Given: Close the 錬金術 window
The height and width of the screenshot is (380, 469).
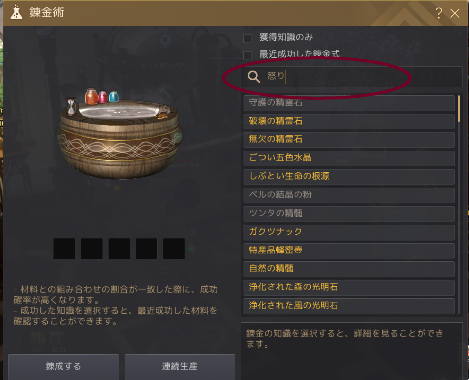Looking at the screenshot, I should click(x=455, y=13).
